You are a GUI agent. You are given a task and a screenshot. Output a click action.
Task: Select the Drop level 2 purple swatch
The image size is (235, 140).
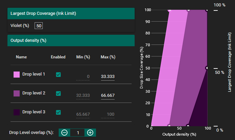point(16,93)
